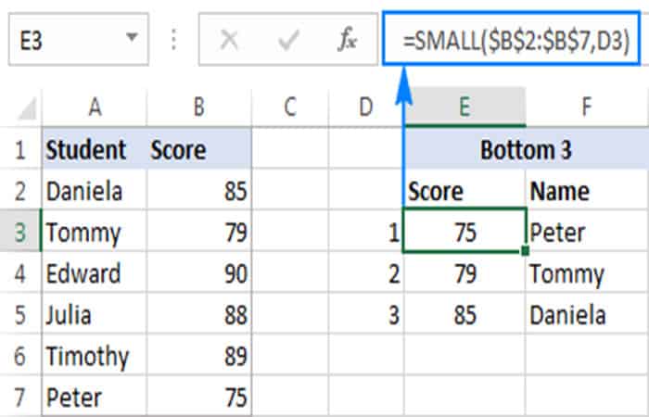649x417 pixels.
Task: Select row 4 header
Action: pos(20,272)
